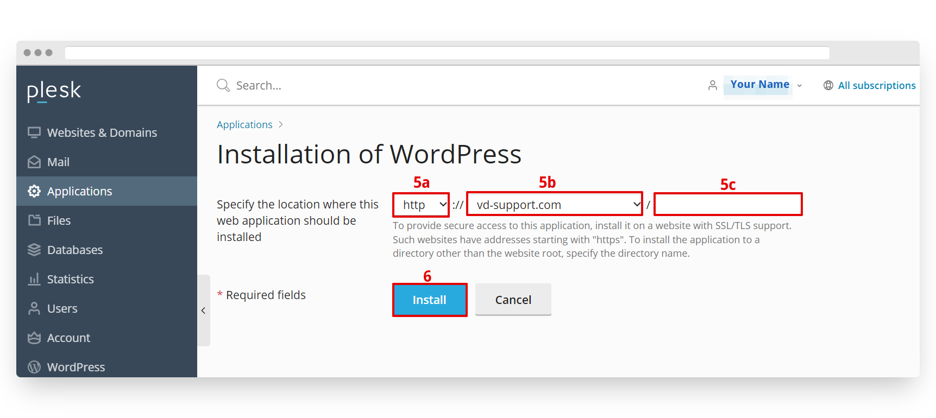Open the Users sidebar item
This screenshot has width=936, height=418.
click(x=106, y=308)
